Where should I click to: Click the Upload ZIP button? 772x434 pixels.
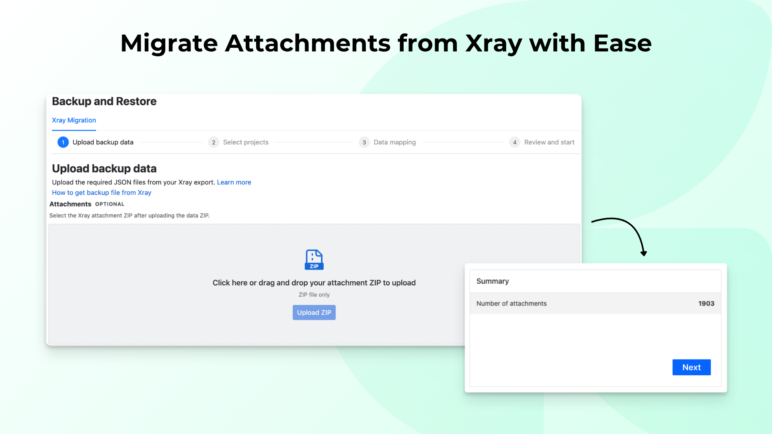[x=314, y=313]
